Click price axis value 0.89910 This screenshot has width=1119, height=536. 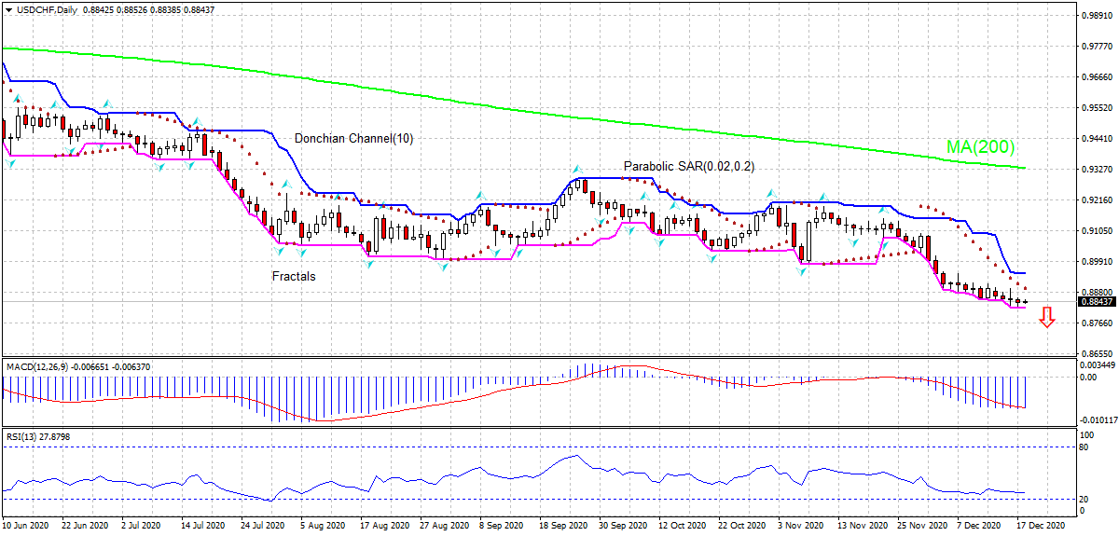coord(1097,261)
